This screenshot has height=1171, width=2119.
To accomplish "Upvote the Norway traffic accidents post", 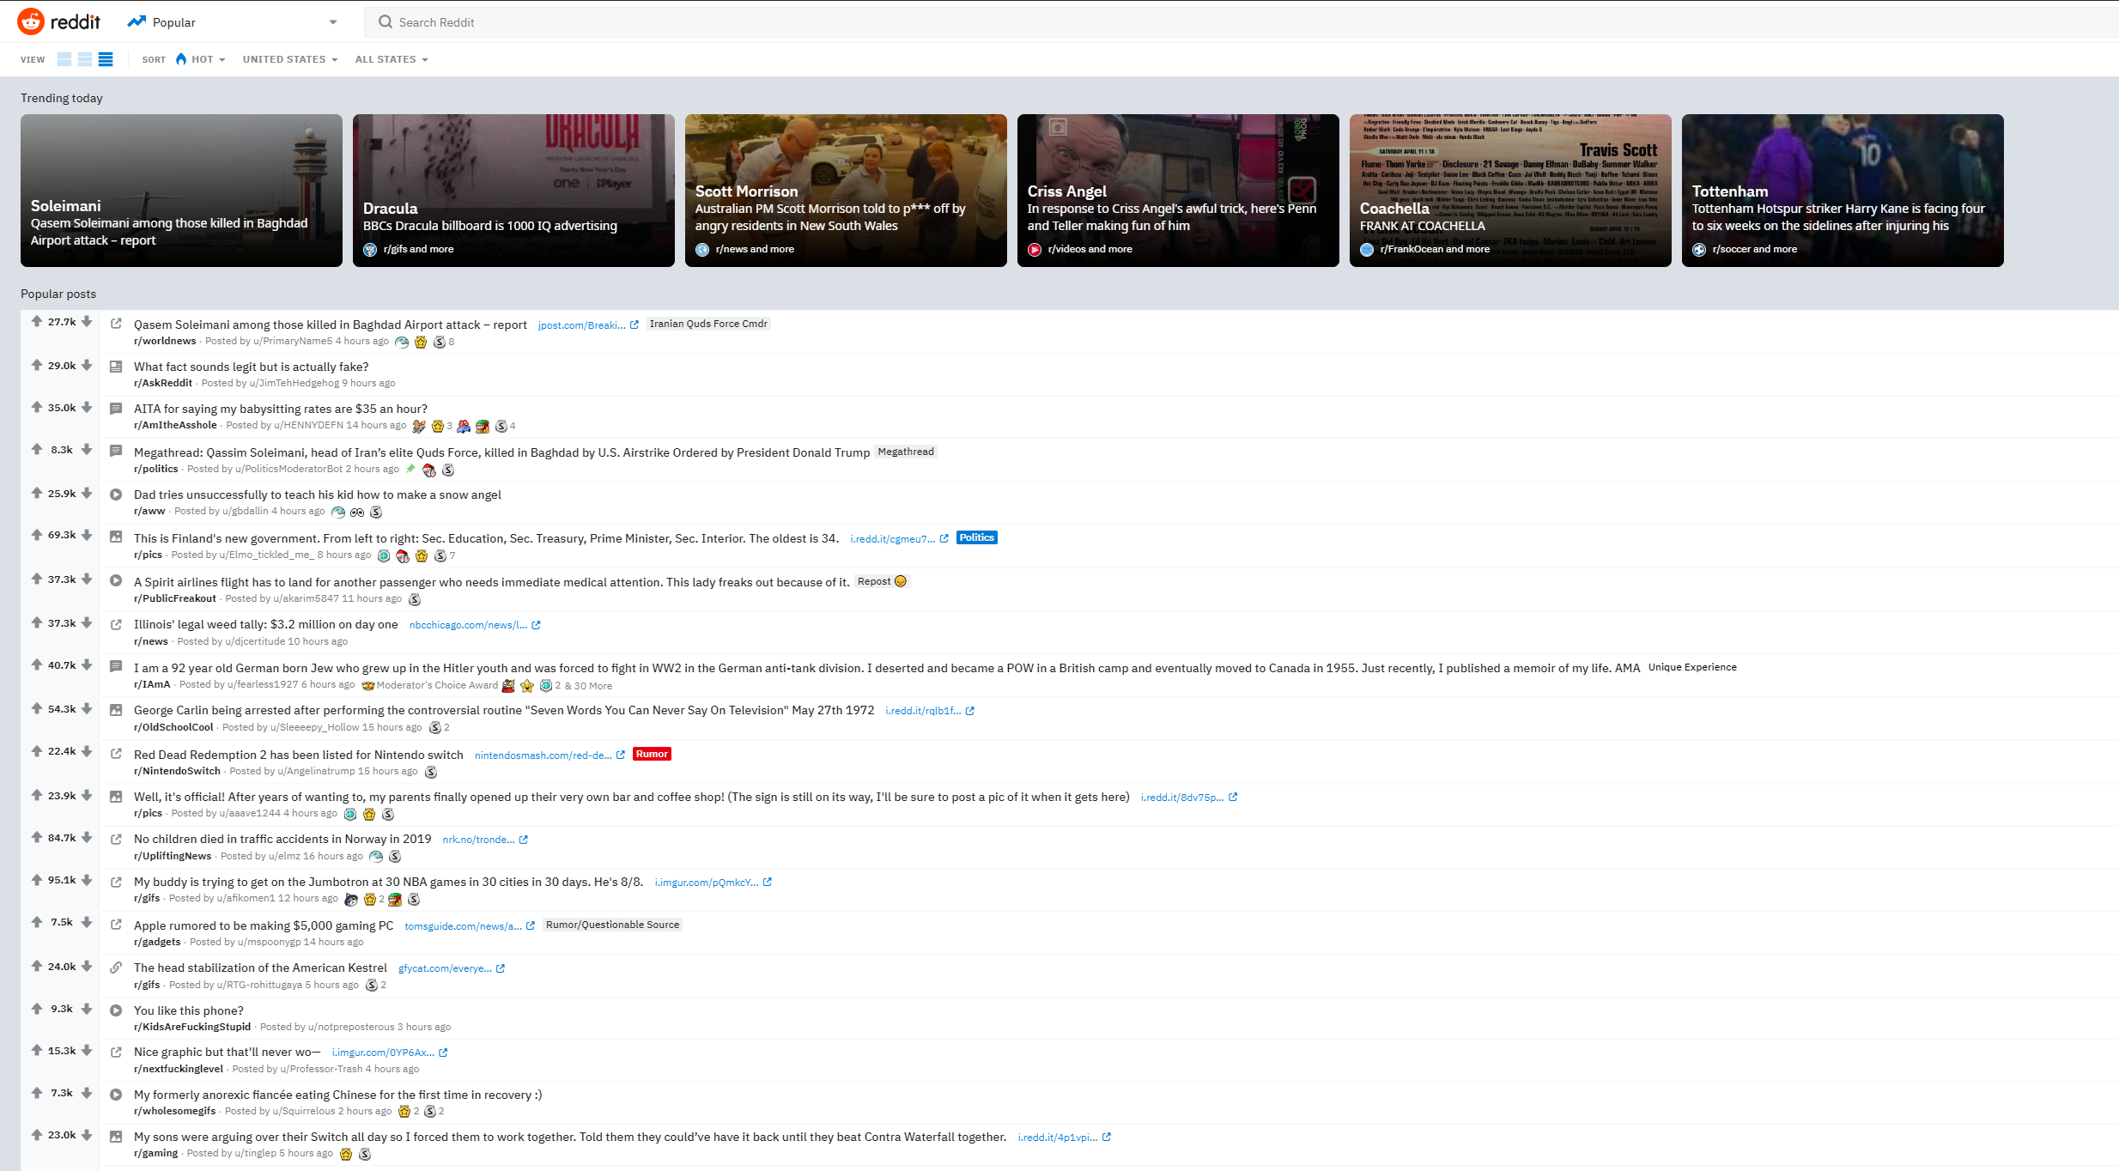I will coord(37,837).
